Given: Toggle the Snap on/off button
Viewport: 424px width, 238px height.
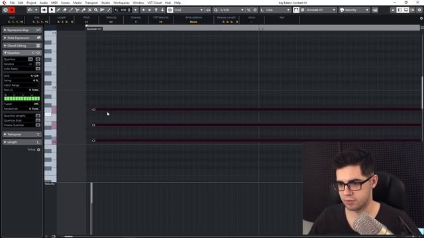Looking at the screenshot, I should pyautogui.click(x=170, y=10).
